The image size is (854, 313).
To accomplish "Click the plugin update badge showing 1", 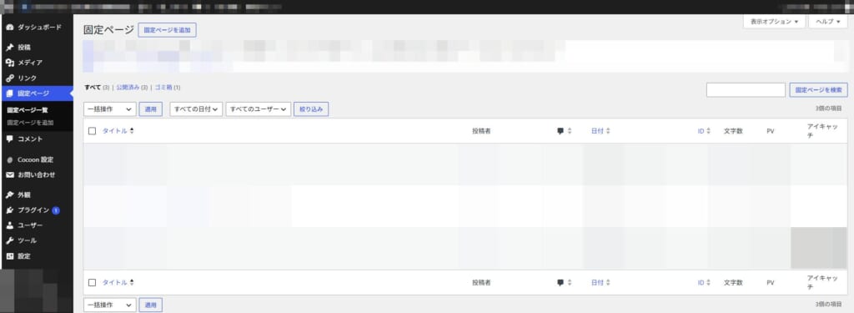I will (56, 210).
